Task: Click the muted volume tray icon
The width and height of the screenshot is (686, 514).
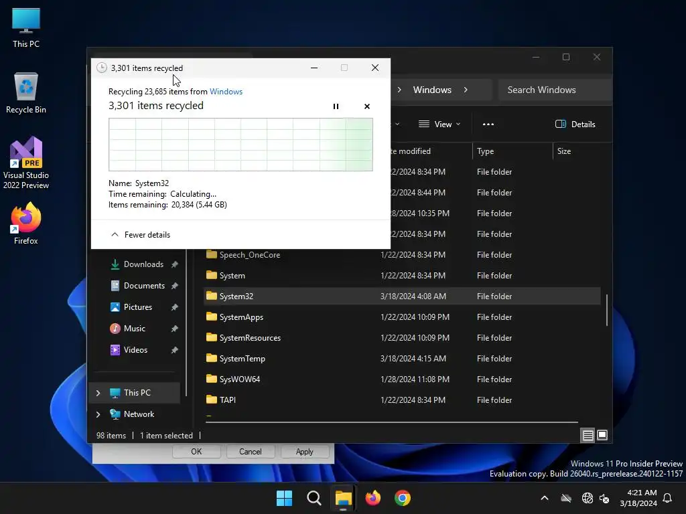Action: point(605,498)
